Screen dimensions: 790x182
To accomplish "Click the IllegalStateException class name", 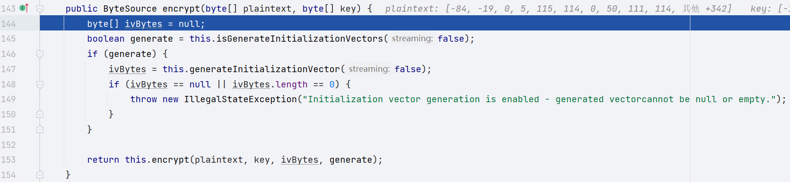I will click(240, 99).
